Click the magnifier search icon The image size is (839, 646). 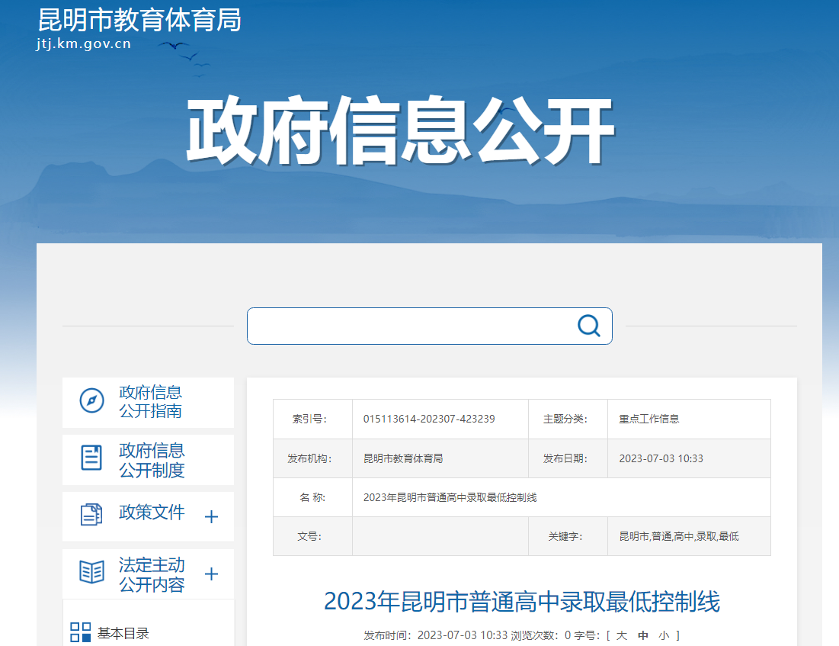click(588, 326)
